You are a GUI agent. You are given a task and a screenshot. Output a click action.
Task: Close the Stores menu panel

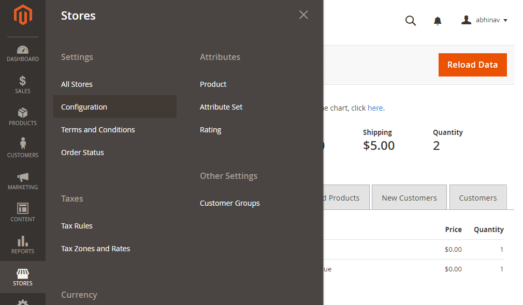coord(303,14)
